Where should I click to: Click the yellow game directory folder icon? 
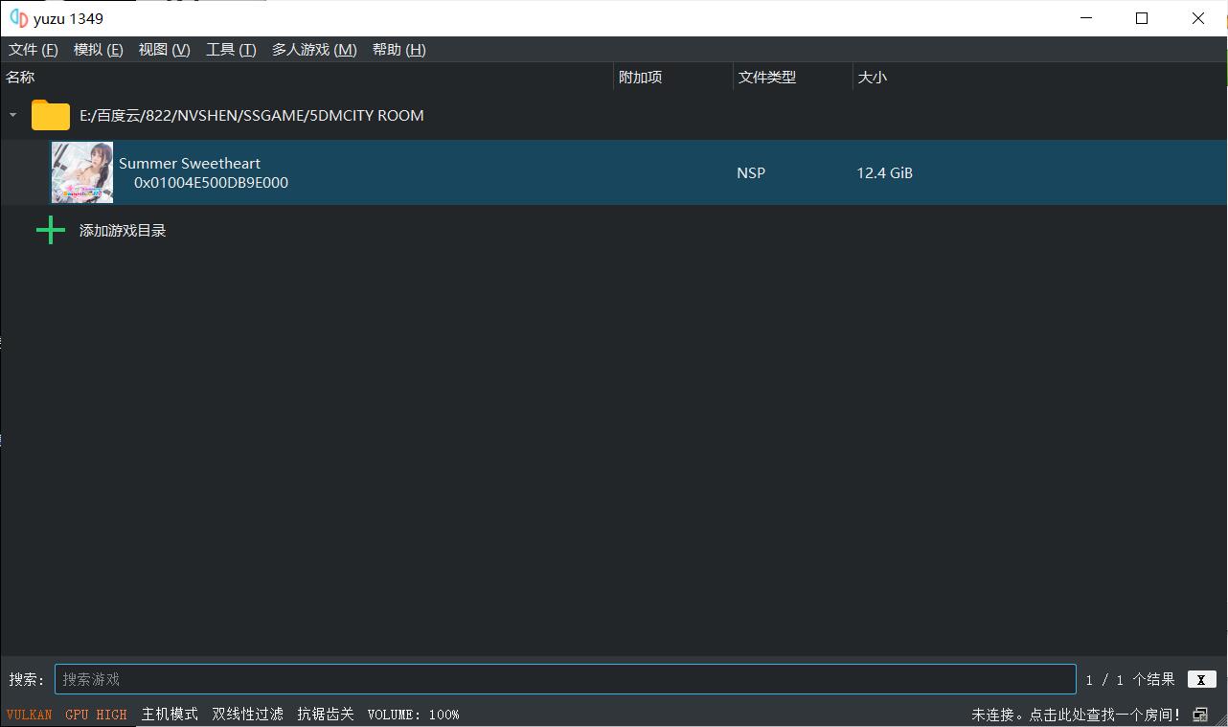[x=51, y=116]
